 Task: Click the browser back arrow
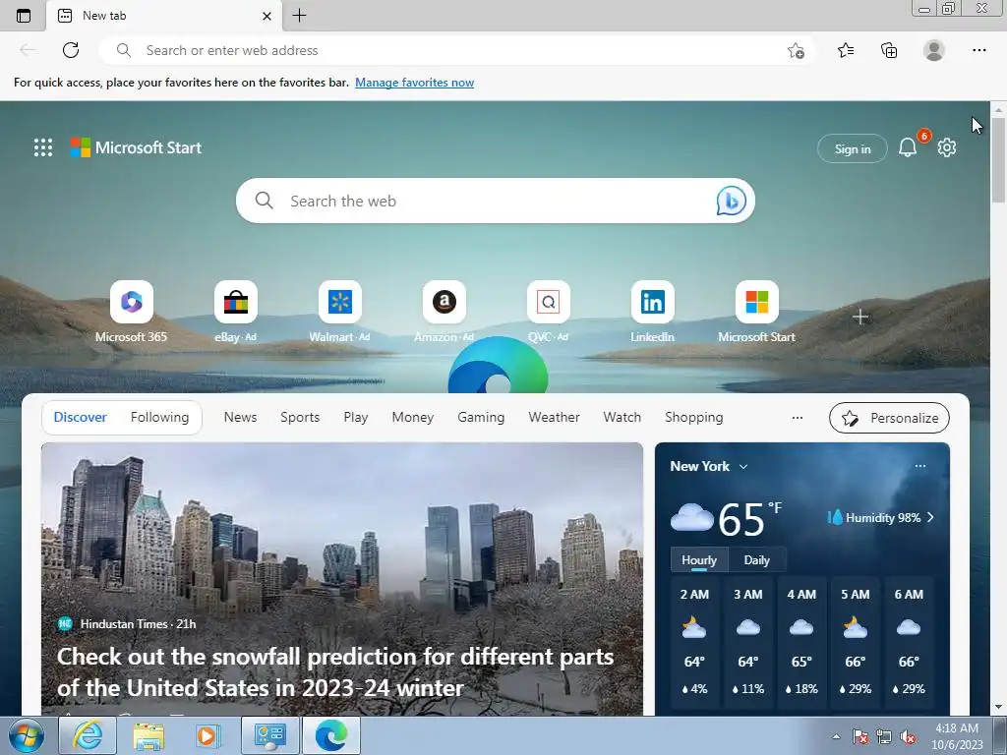(x=28, y=50)
